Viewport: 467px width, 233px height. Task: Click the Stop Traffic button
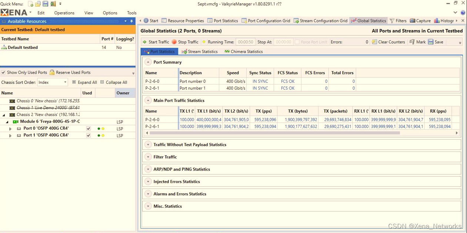pos(185,42)
